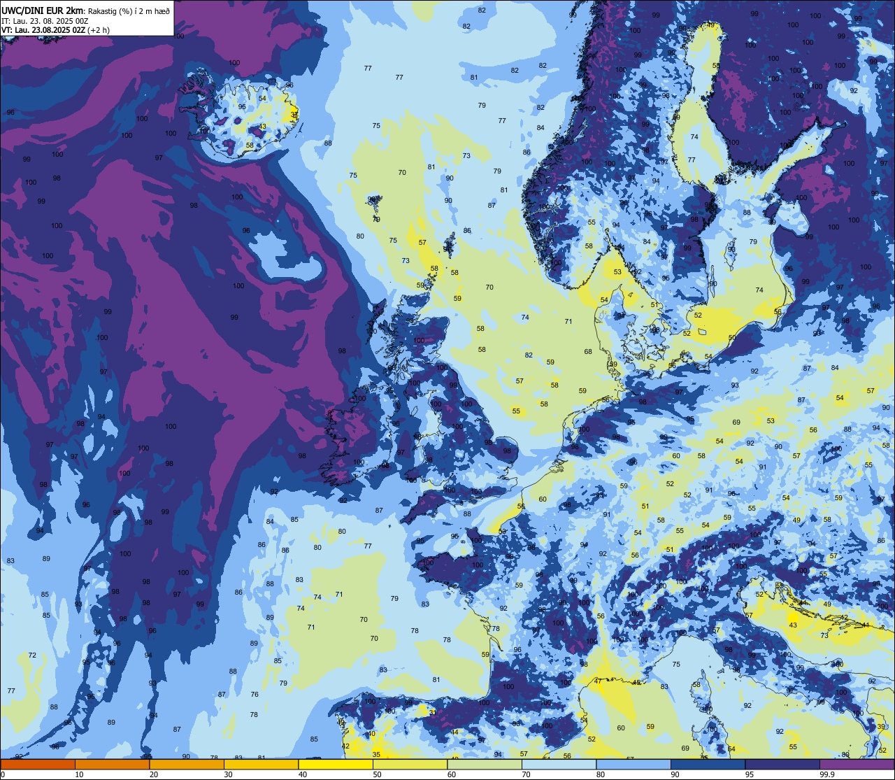This screenshot has width=895, height=780.
Task: Click the legend tick label 95
Action: tap(750, 774)
